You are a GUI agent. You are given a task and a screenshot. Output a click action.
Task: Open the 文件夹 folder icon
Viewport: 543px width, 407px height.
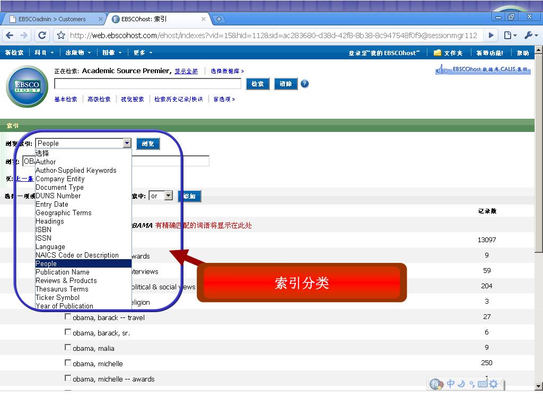point(437,52)
